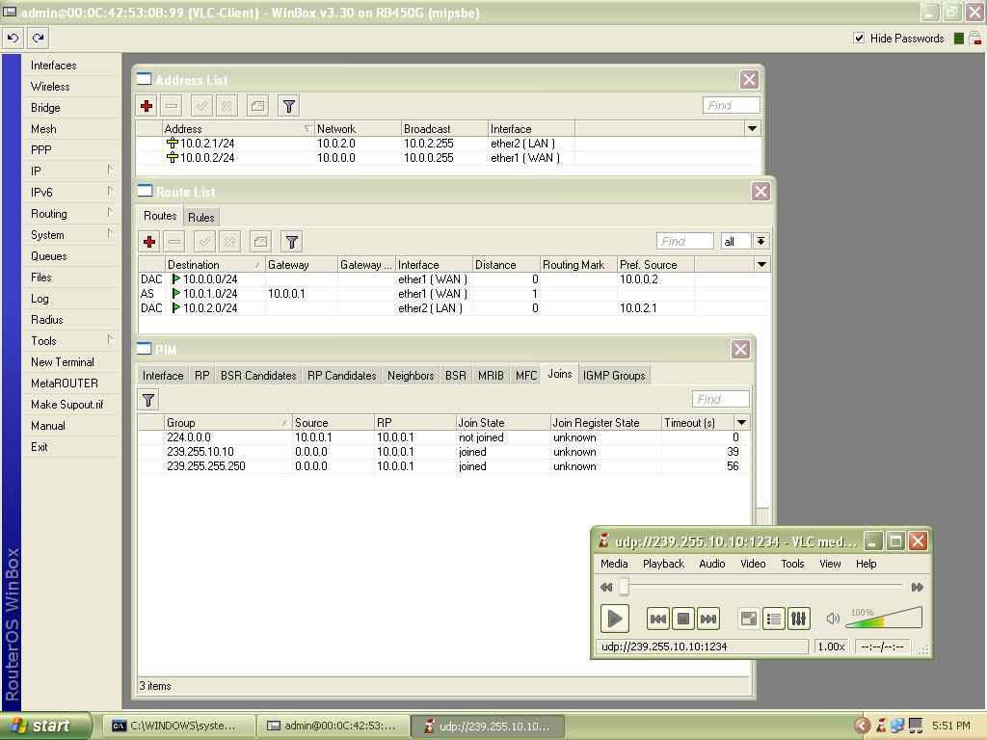Viewport: 987px width, 740px height.
Task: Show VLC extended settings equalizer icon
Action: tap(798, 619)
